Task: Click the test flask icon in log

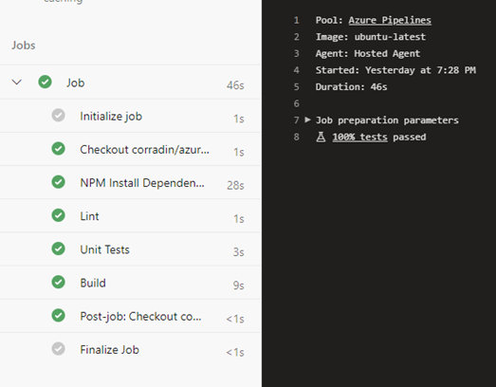Action: tap(321, 137)
